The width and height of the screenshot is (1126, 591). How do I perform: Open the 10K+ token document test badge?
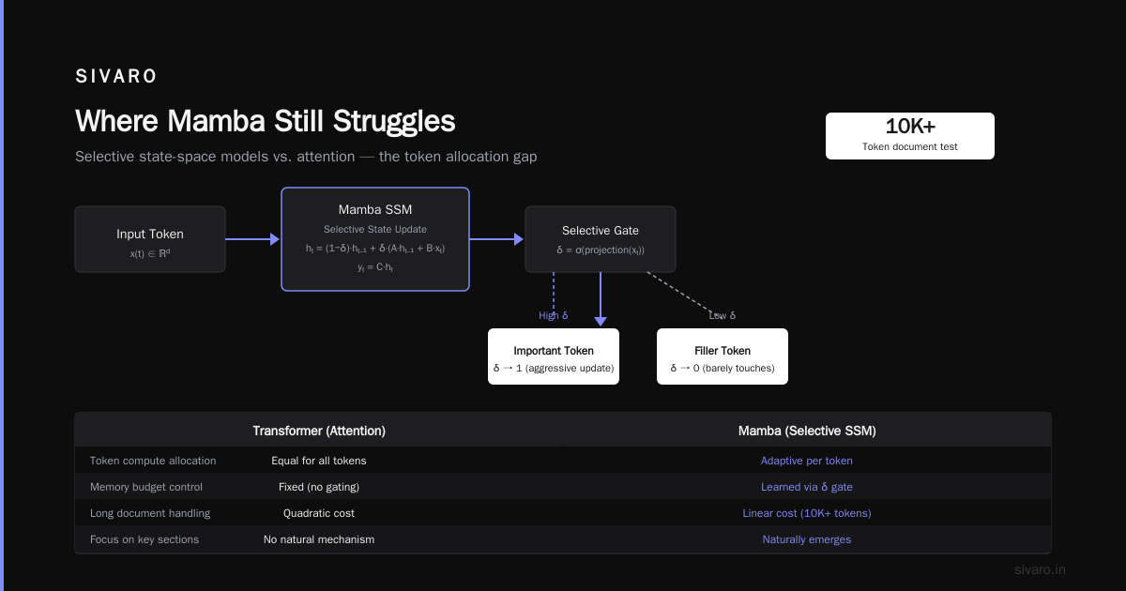(x=910, y=136)
